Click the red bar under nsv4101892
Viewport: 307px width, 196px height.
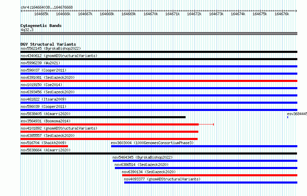(x=109, y=132)
